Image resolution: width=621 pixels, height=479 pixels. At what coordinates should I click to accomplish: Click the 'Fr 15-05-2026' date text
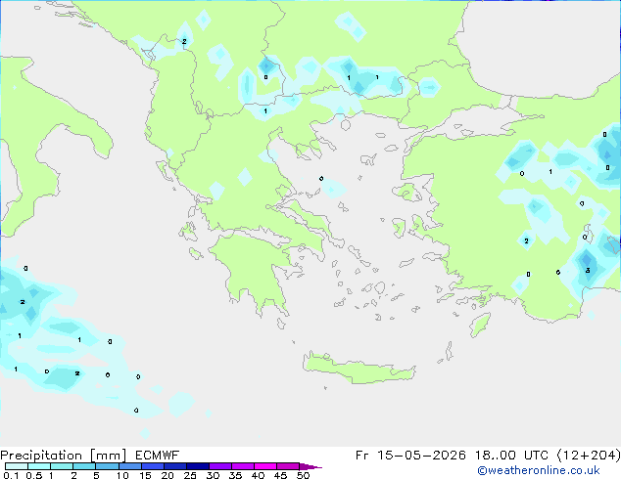tap(410, 456)
